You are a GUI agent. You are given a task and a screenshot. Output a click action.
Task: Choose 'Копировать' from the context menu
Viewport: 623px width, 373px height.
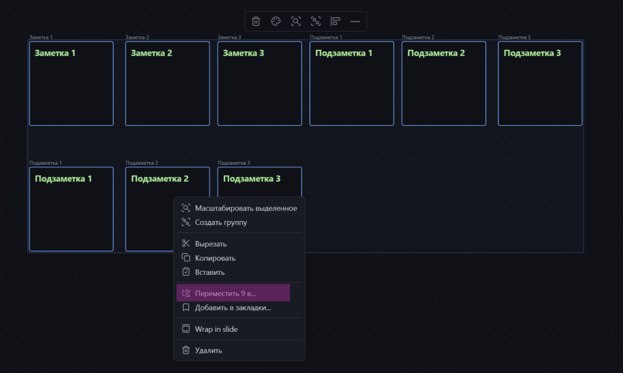point(215,258)
